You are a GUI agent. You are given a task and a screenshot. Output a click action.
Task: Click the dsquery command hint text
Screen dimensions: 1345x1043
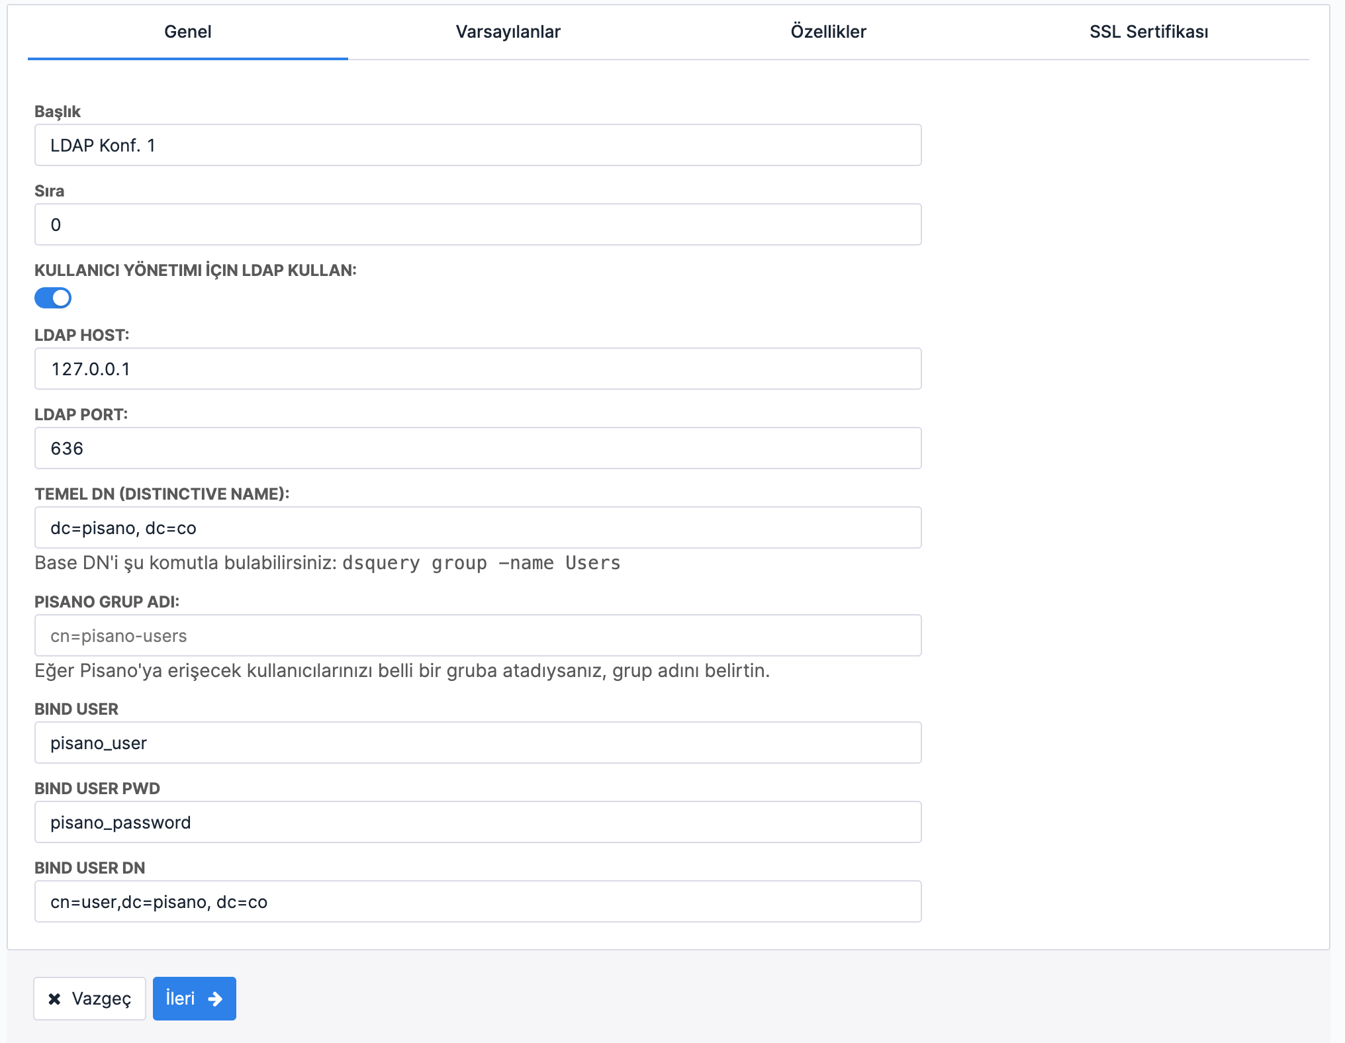point(481,563)
